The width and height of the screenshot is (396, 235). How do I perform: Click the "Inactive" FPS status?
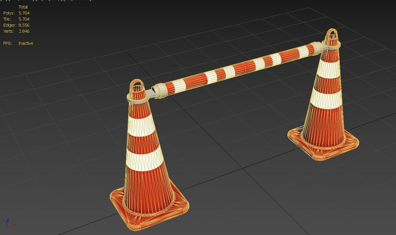(x=26, y=43)
